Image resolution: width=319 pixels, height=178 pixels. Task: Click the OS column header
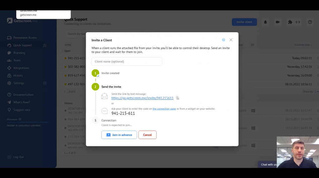pyautogui.click(x=252, y=45)
